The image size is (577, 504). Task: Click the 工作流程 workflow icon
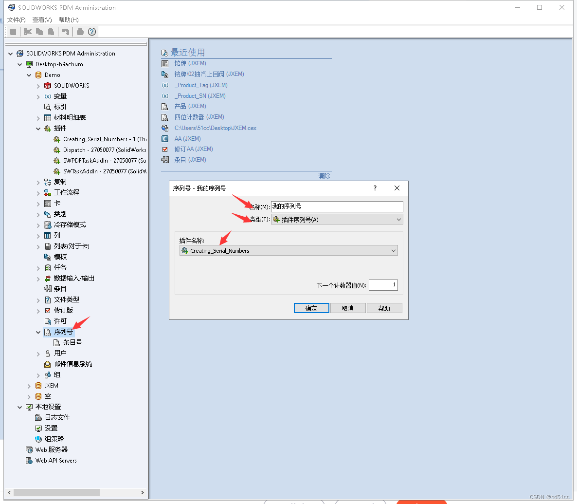[x=48, y=192]
